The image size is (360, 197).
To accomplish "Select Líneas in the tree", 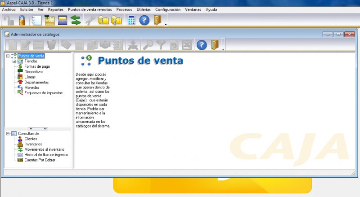I will 30,77.
